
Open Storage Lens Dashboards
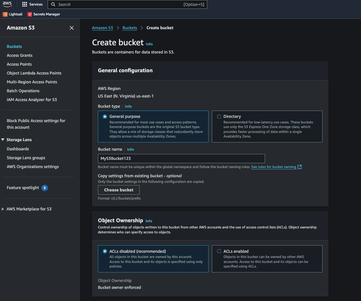pyautogui.click(x=18, y=149)
